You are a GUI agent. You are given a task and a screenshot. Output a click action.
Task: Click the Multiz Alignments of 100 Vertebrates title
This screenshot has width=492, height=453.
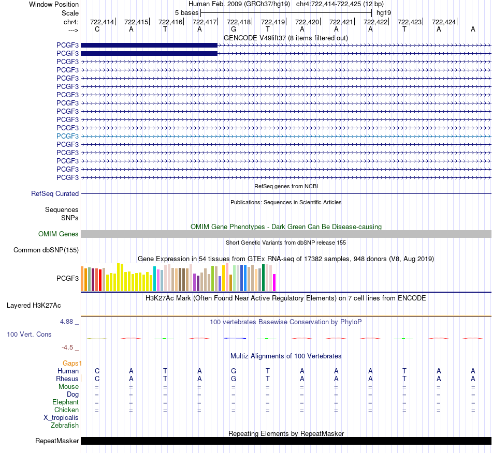[286, 356]
